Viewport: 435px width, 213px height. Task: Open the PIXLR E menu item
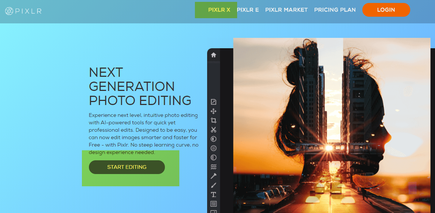[x=248, y=10]
